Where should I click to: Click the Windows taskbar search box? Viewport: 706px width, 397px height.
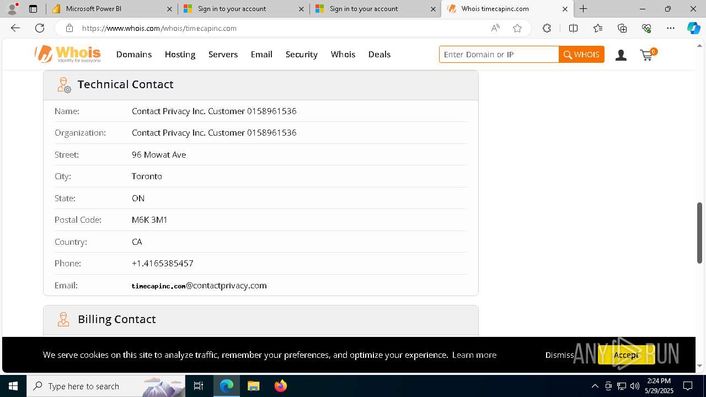(x=106, y=386)
